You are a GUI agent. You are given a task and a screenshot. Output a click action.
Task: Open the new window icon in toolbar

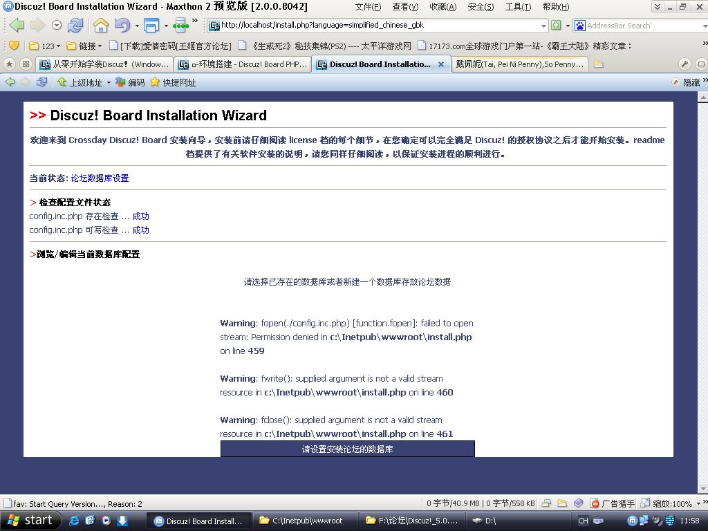click(151, 26)
